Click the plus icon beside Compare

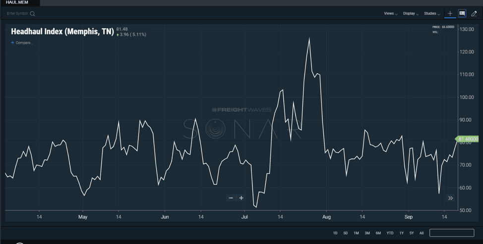point(13,43)
